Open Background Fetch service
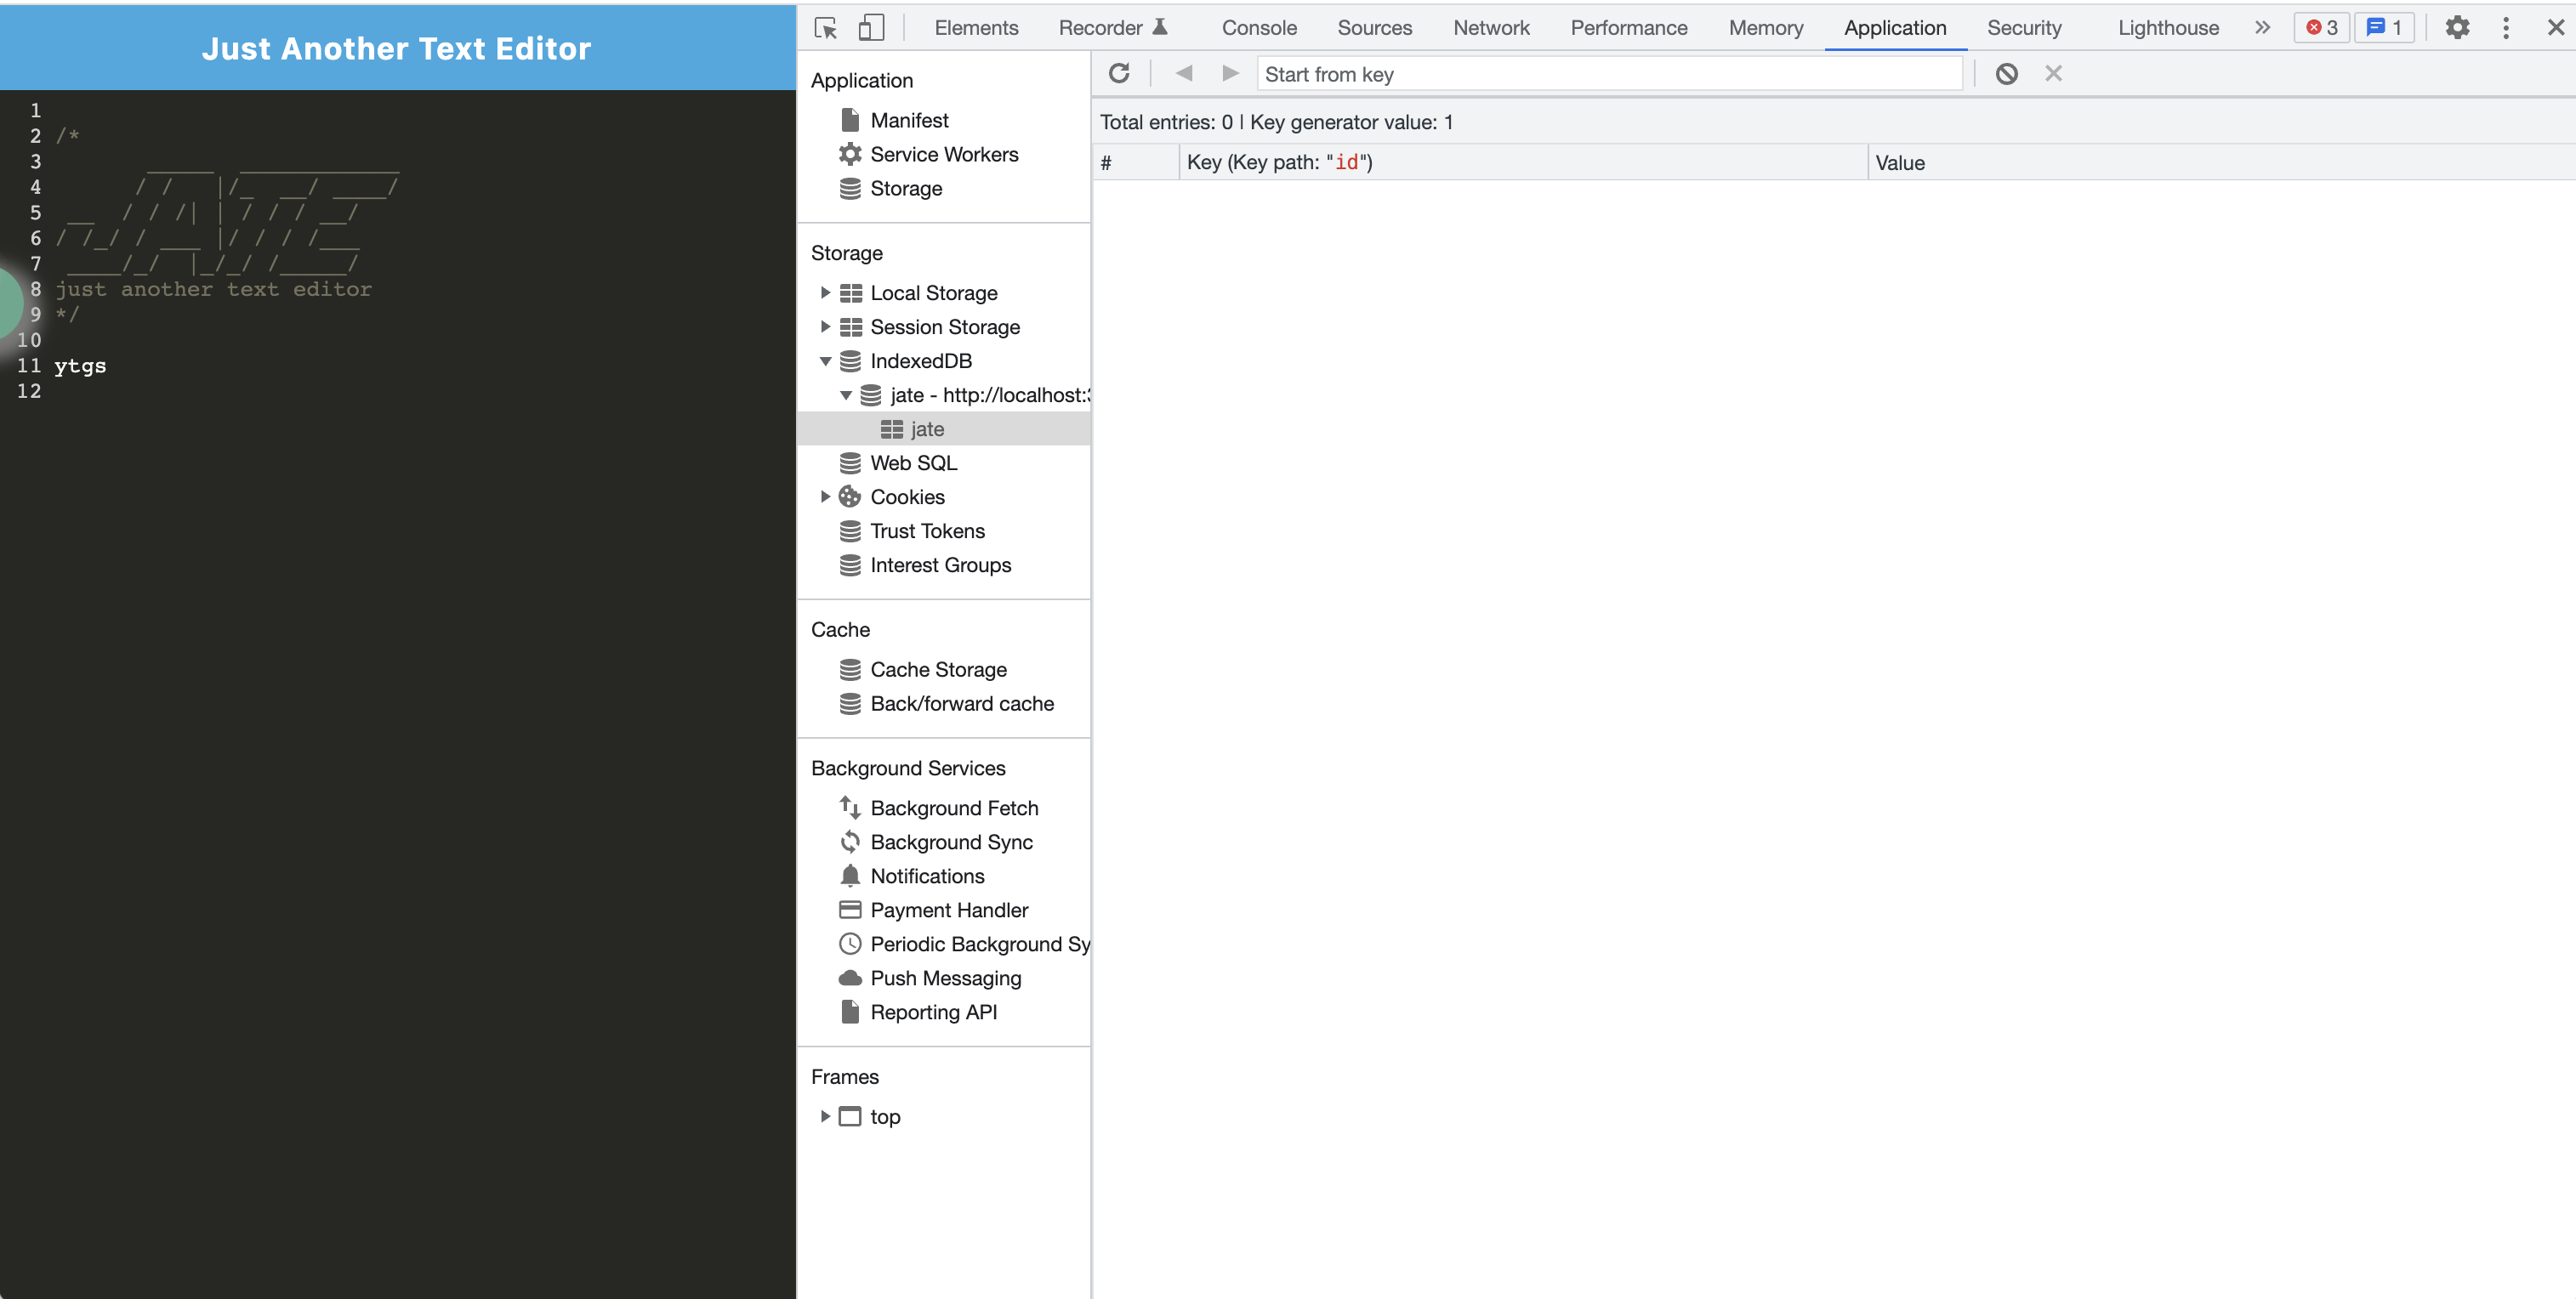The image size is (2576, 1299). coord(954,807)
